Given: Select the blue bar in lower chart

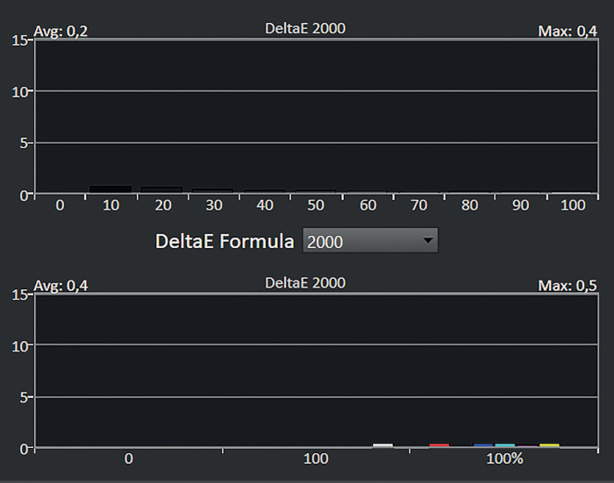Looking at the screenshot, I should [x=483, y=445].
